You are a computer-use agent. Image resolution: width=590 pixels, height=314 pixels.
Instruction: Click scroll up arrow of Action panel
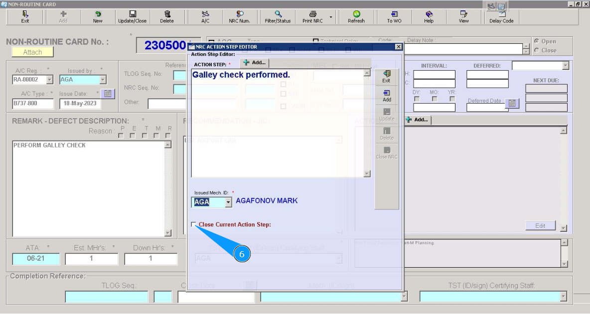pos(563,130)
